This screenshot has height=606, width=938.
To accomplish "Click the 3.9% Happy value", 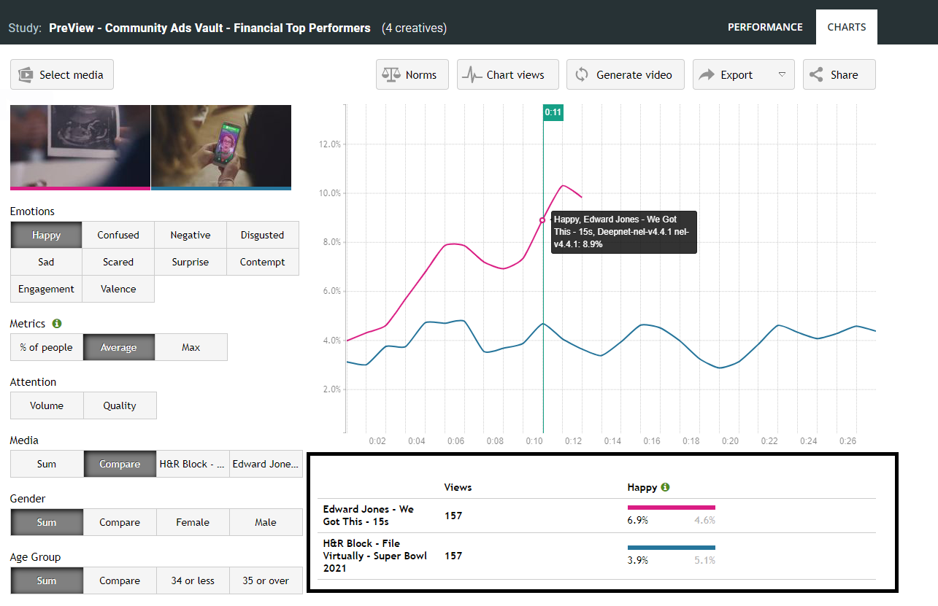I will pos(638,560).
